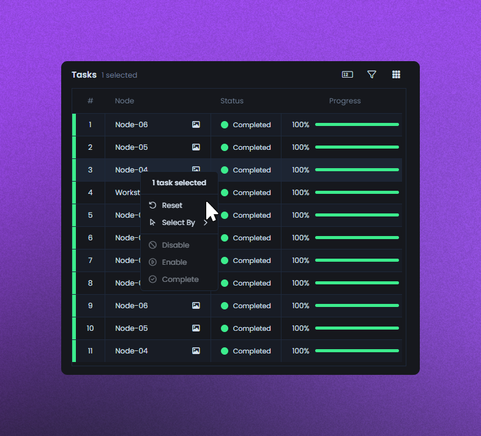
Task: Click the Enable play circle icon
Action: (x=152, y=262)
